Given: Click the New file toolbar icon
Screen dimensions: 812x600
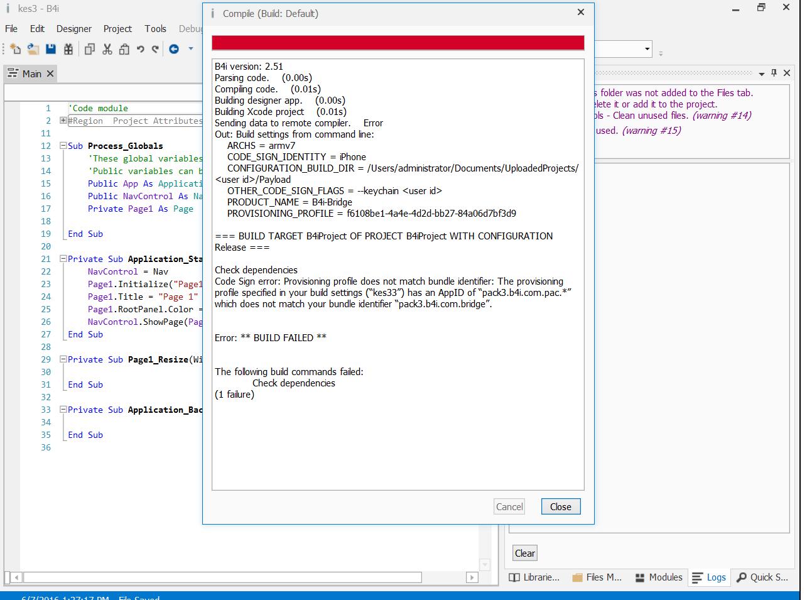Looking at the screenshot, I should (x=15, y=49).
